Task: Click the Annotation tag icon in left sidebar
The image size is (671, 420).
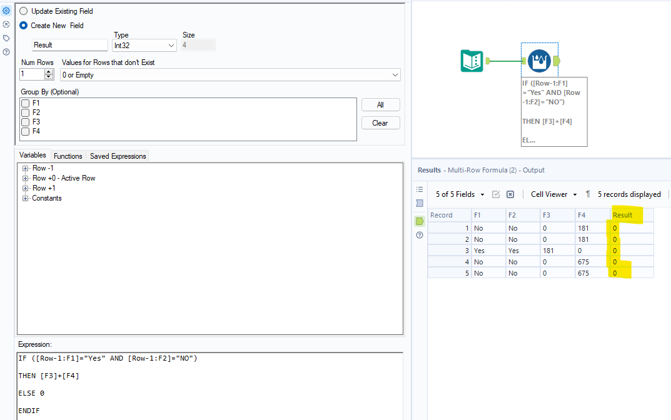Action: pyautogui.click(x=6, y=37)
